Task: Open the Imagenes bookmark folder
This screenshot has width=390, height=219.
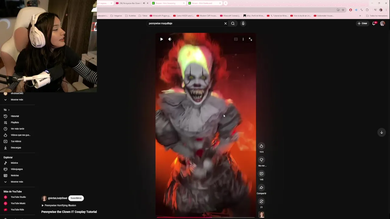Action: 116,16
